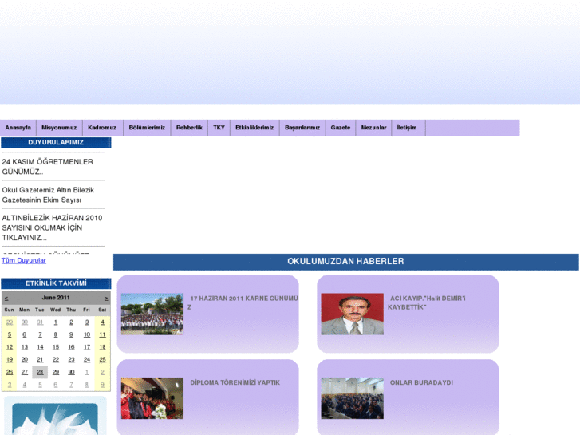Select June 17 in the calendar

[x=87, y=347]
